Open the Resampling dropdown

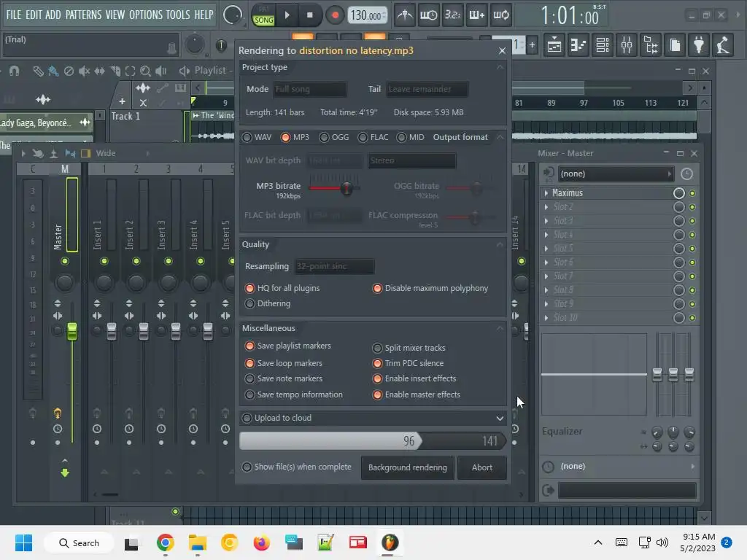(x=334, y=266)
